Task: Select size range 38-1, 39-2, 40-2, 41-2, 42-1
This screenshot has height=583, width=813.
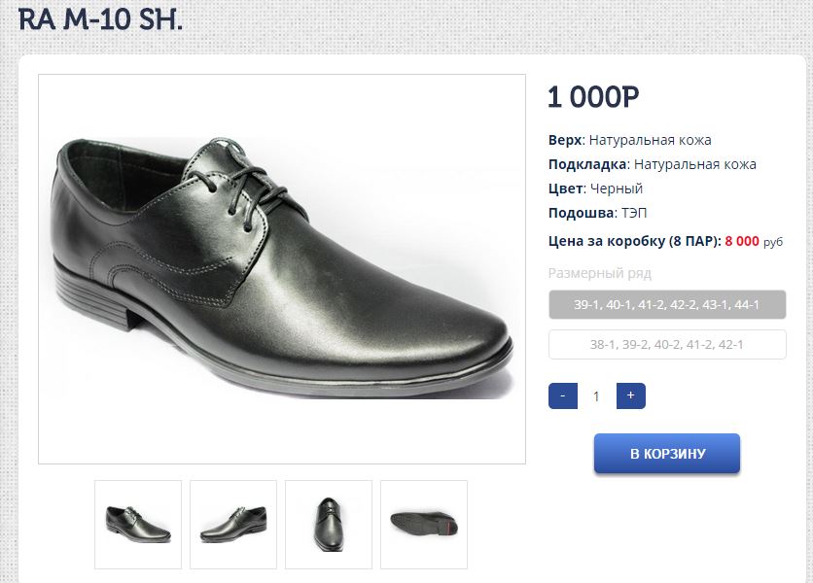Action: [x=667, y=345]
